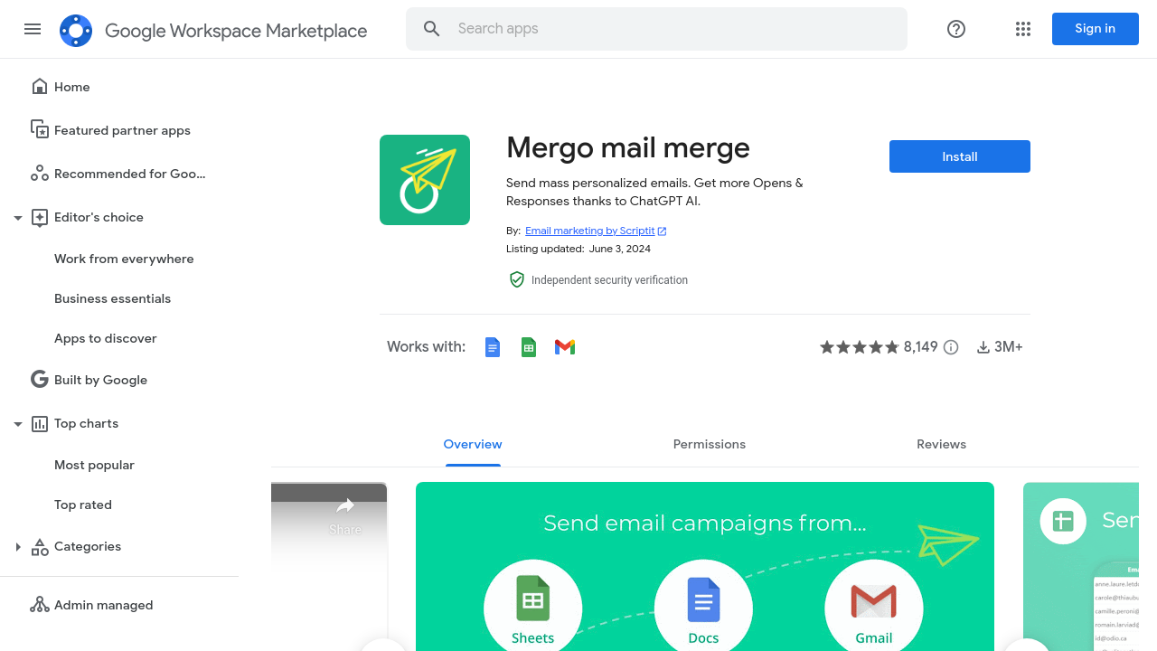The height and width of the screenshot is (651, 1157).
Task: Click the Gmail works-with icon
Action: (565, 347)
